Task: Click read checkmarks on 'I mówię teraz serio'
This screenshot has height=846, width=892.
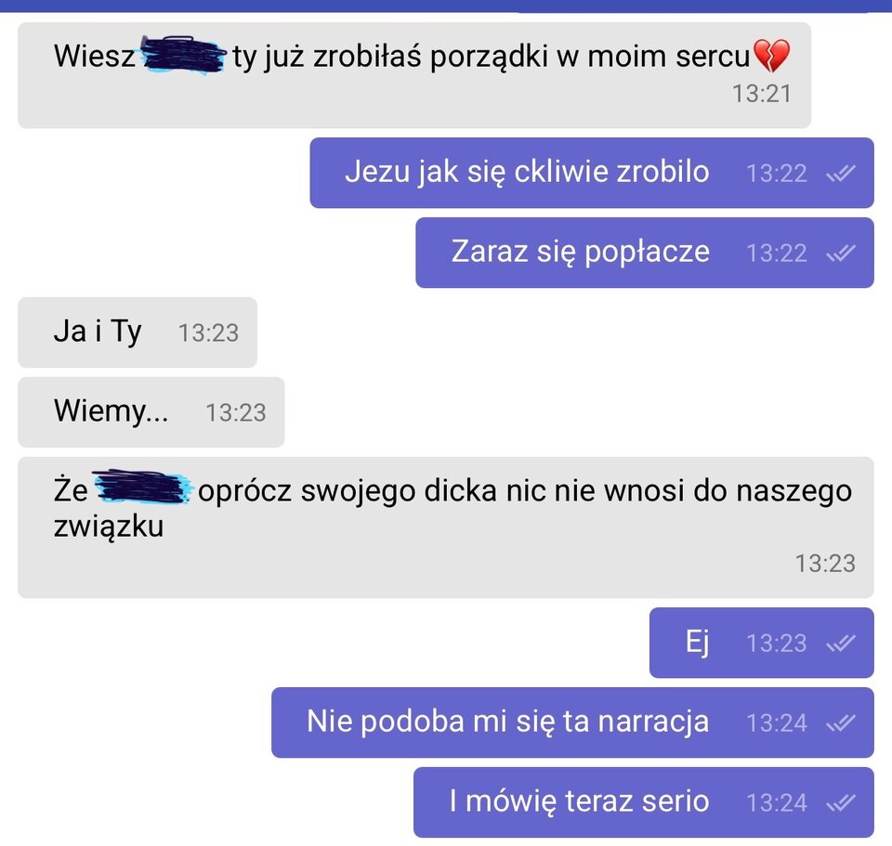Action: pos(841,802)
